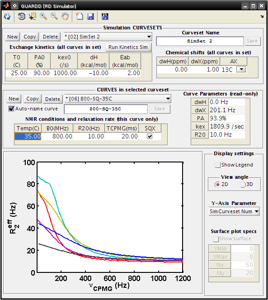This screenshot has height=300, width=268.
Task: Click the curve name field 800-SQ-35C
Action: [x=106, y=109]
